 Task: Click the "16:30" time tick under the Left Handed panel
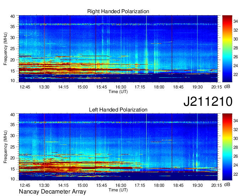(x=121, y=185)
